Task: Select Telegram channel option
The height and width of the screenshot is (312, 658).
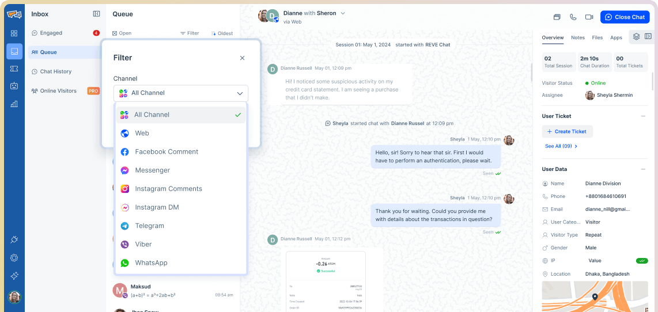Action: [180, 226]
